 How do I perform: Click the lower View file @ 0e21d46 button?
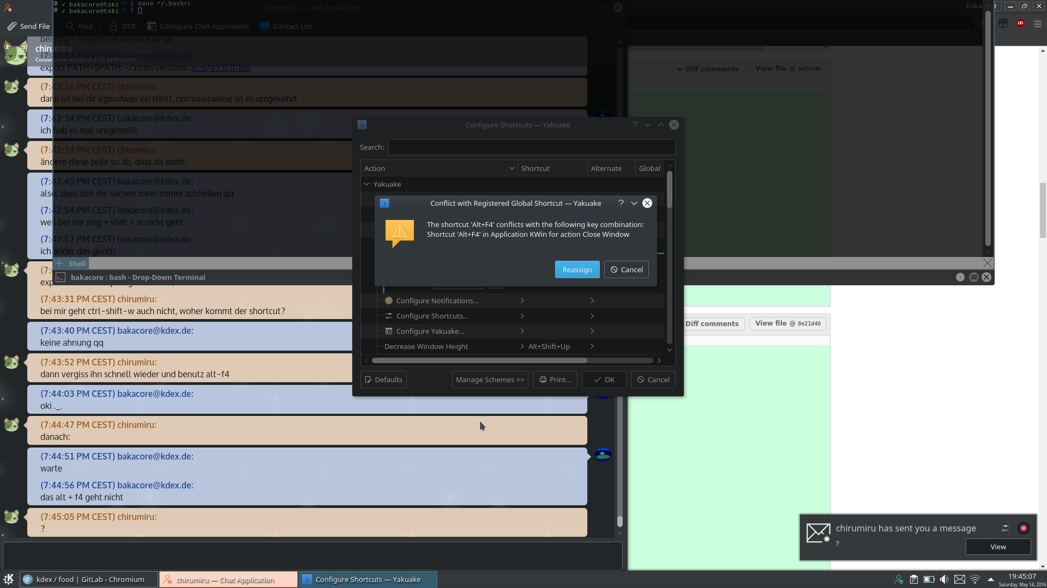pos(787,323)
